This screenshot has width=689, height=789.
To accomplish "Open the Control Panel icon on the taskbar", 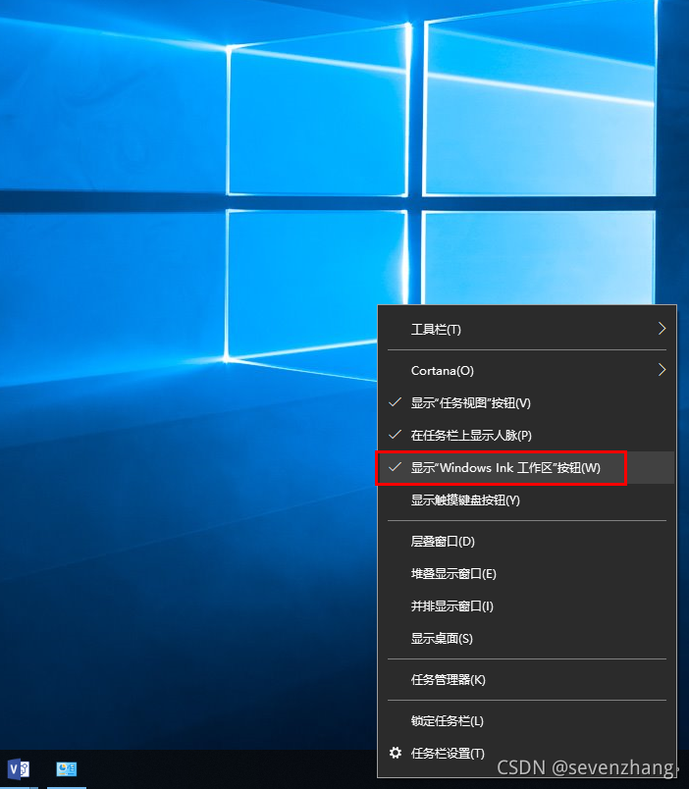I will pyautogui.click(x=67, y=768).
